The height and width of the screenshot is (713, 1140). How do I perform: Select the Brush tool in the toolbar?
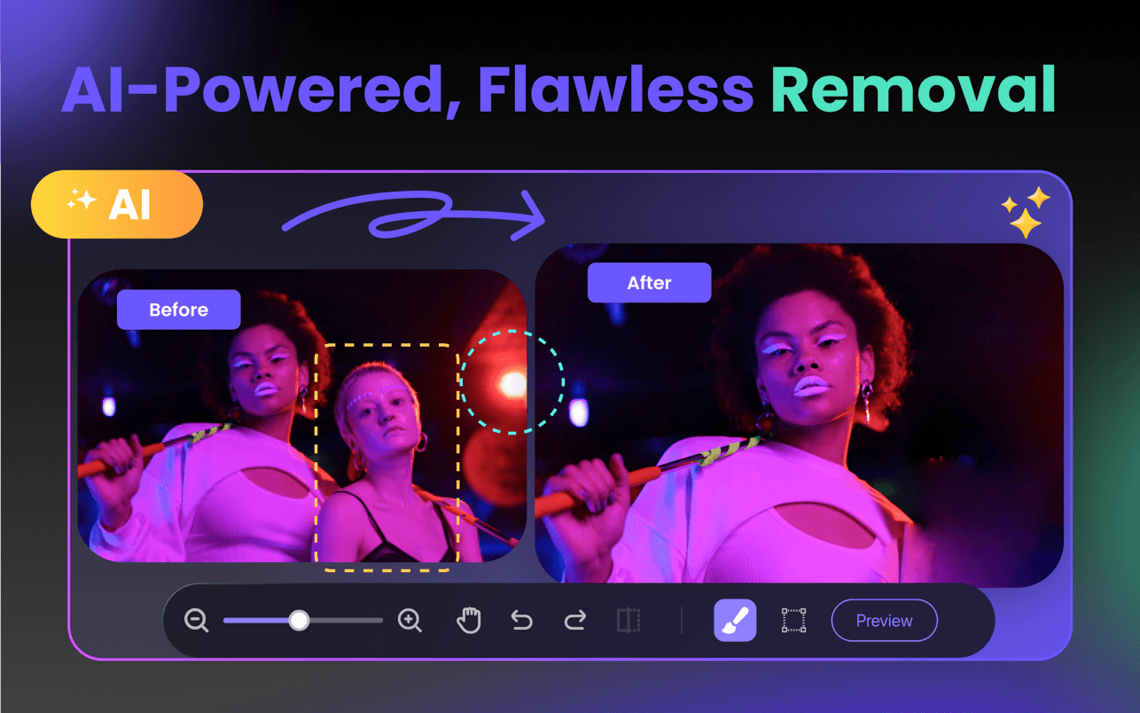tap(735, 620)
